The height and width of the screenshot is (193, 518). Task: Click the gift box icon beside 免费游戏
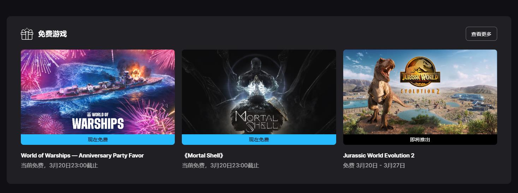pyautogui.click(x=27, y=34)
